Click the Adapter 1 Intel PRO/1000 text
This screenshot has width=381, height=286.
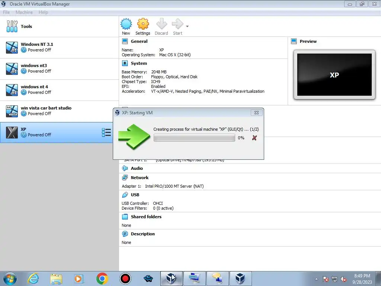pyautogui.click(x=174, y=186)
